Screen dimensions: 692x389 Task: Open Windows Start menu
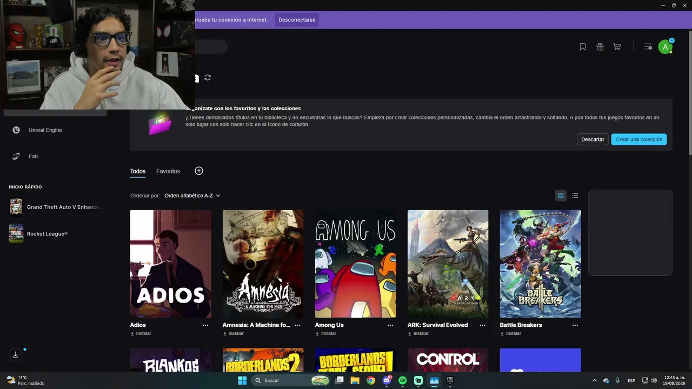point(242,380)
